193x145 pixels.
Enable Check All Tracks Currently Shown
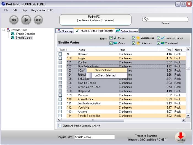point(60,126)
